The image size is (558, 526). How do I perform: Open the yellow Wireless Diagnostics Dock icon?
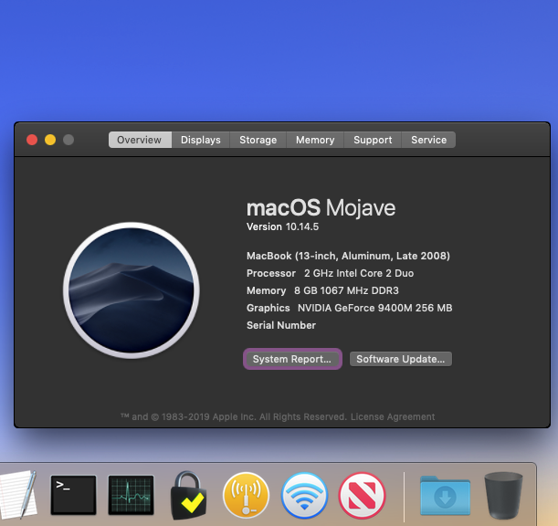click(246, 495)
